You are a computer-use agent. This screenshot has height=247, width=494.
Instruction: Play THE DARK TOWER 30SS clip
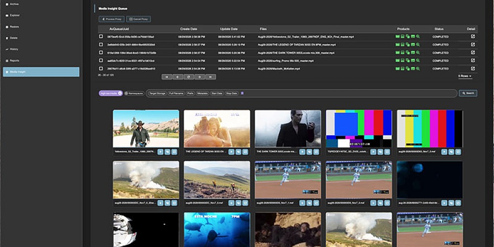[x=302, y=152]
